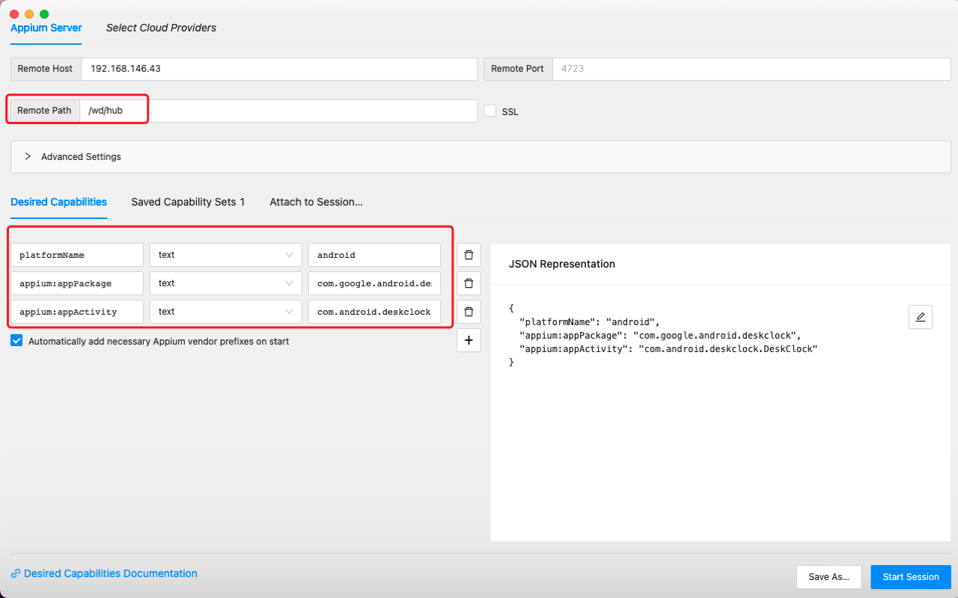Click the android capability value field

click(x=374, y=255)
